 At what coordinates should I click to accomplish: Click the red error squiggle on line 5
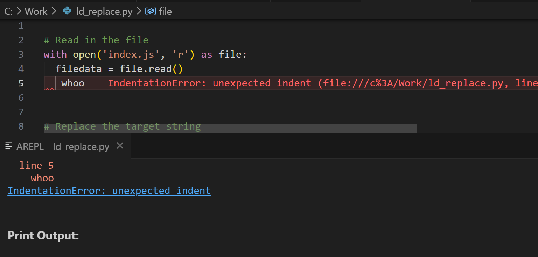[x=49, y=89]
